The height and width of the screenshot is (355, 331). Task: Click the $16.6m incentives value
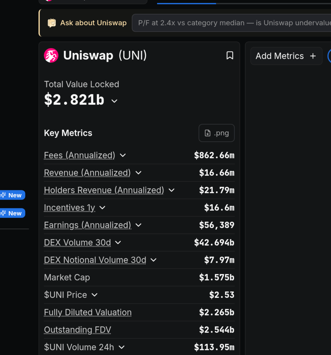pos(219,208)
